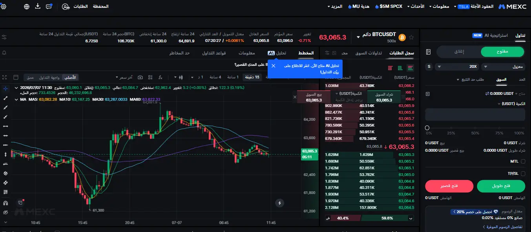Open طلب حد التتبع order type dropdown
This screenshot has width=531, height=232.
470,80
